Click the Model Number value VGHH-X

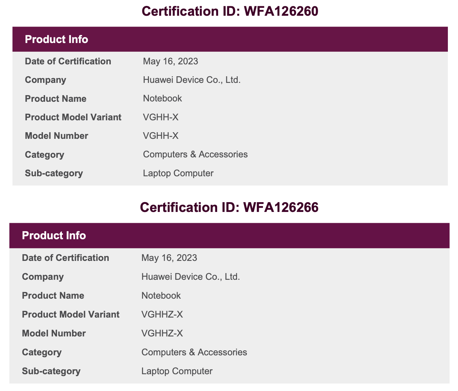tap(160, 136)
